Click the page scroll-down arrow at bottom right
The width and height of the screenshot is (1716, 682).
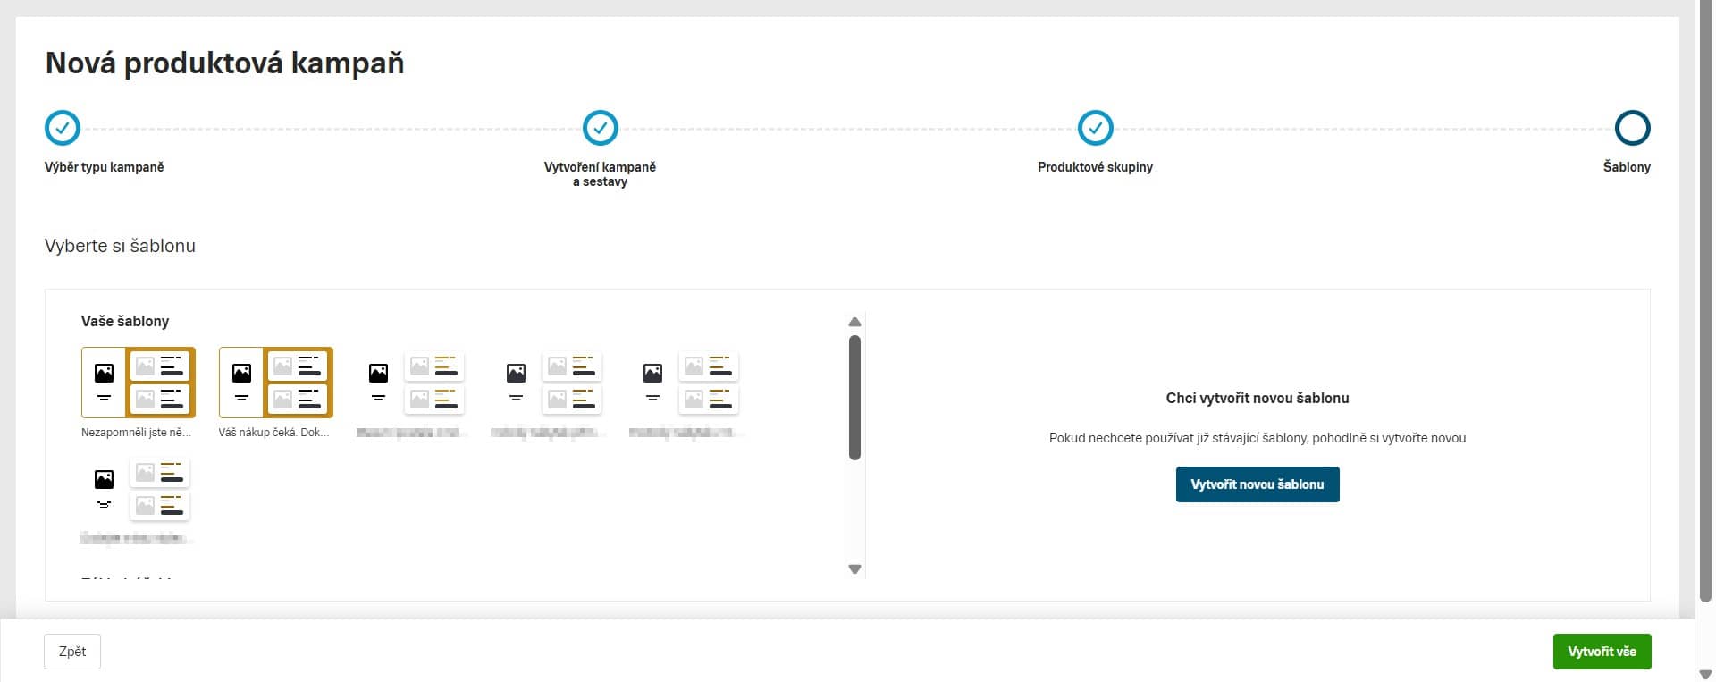tap(1705, 674)
